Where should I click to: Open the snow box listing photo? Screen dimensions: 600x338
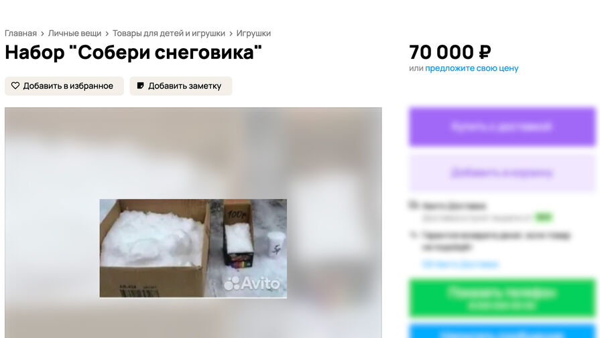[193, 248]
